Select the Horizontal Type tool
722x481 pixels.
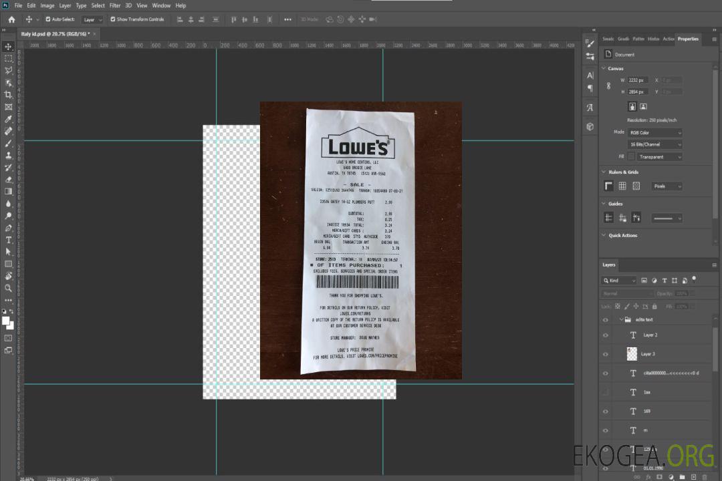click(x=8, y=240)
